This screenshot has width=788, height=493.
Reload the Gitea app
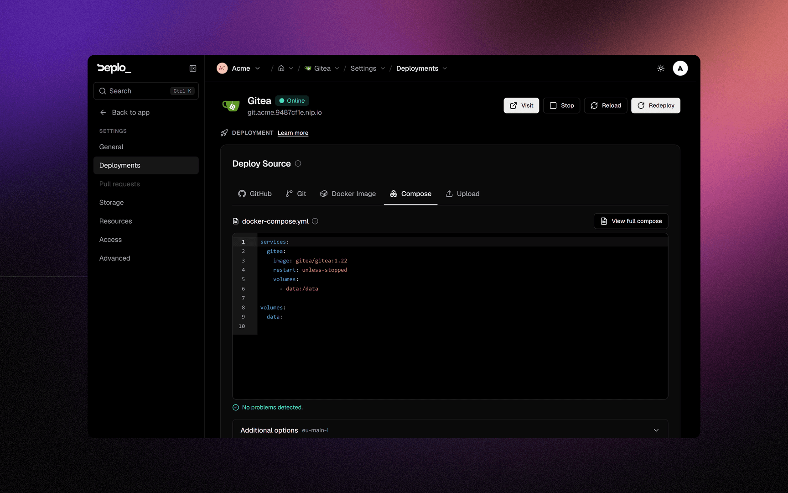[606, 105]
